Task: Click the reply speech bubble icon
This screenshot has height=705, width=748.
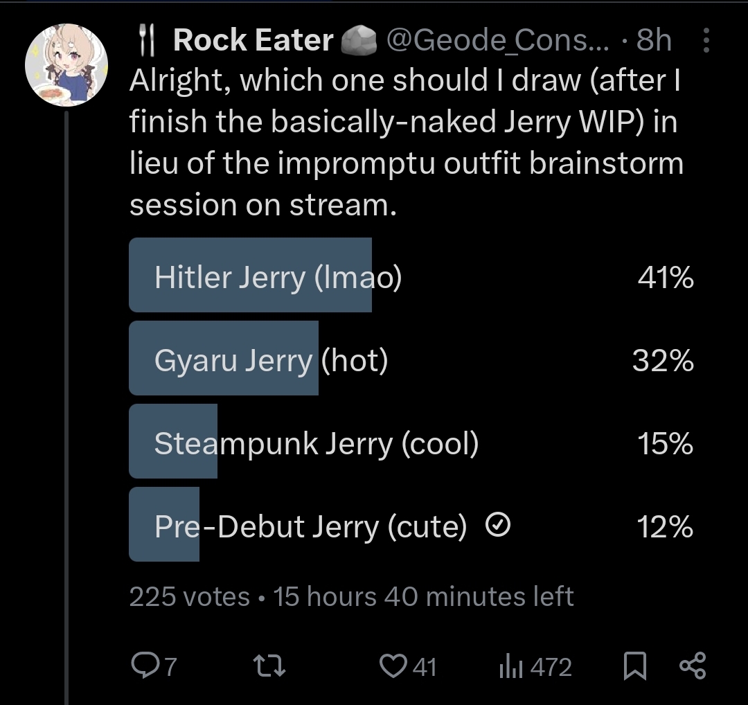Action: (x=144, y=666)
